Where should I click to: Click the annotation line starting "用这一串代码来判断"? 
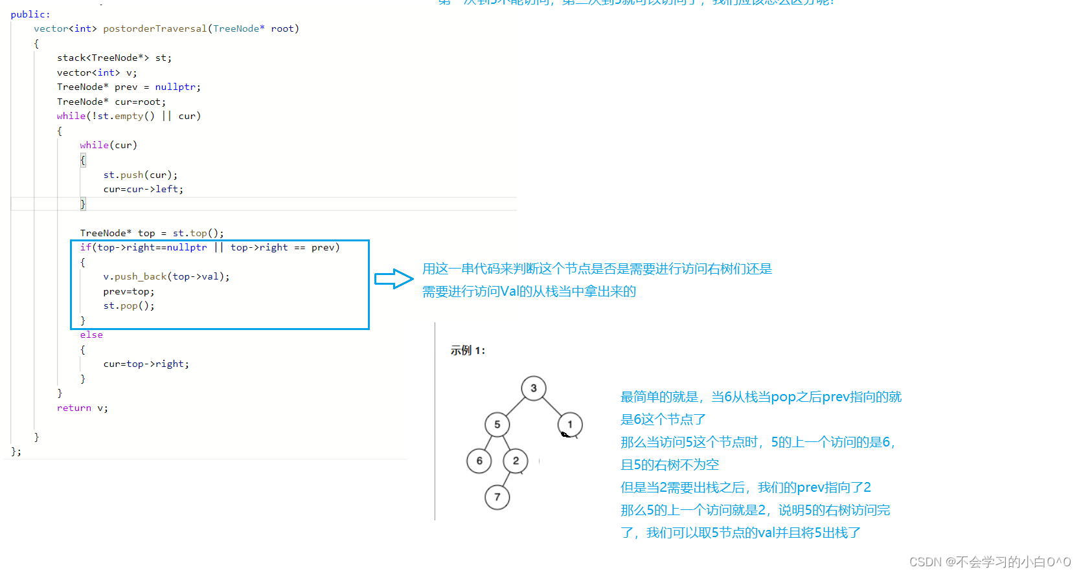pos(597,269)
